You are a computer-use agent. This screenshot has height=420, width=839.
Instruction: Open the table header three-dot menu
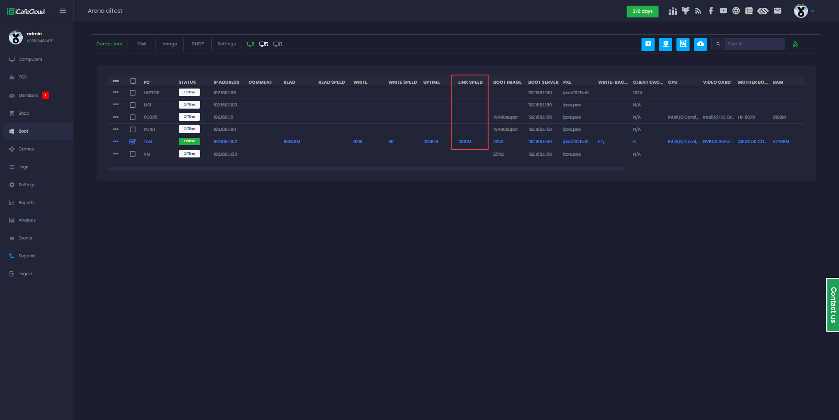point(116,81)
